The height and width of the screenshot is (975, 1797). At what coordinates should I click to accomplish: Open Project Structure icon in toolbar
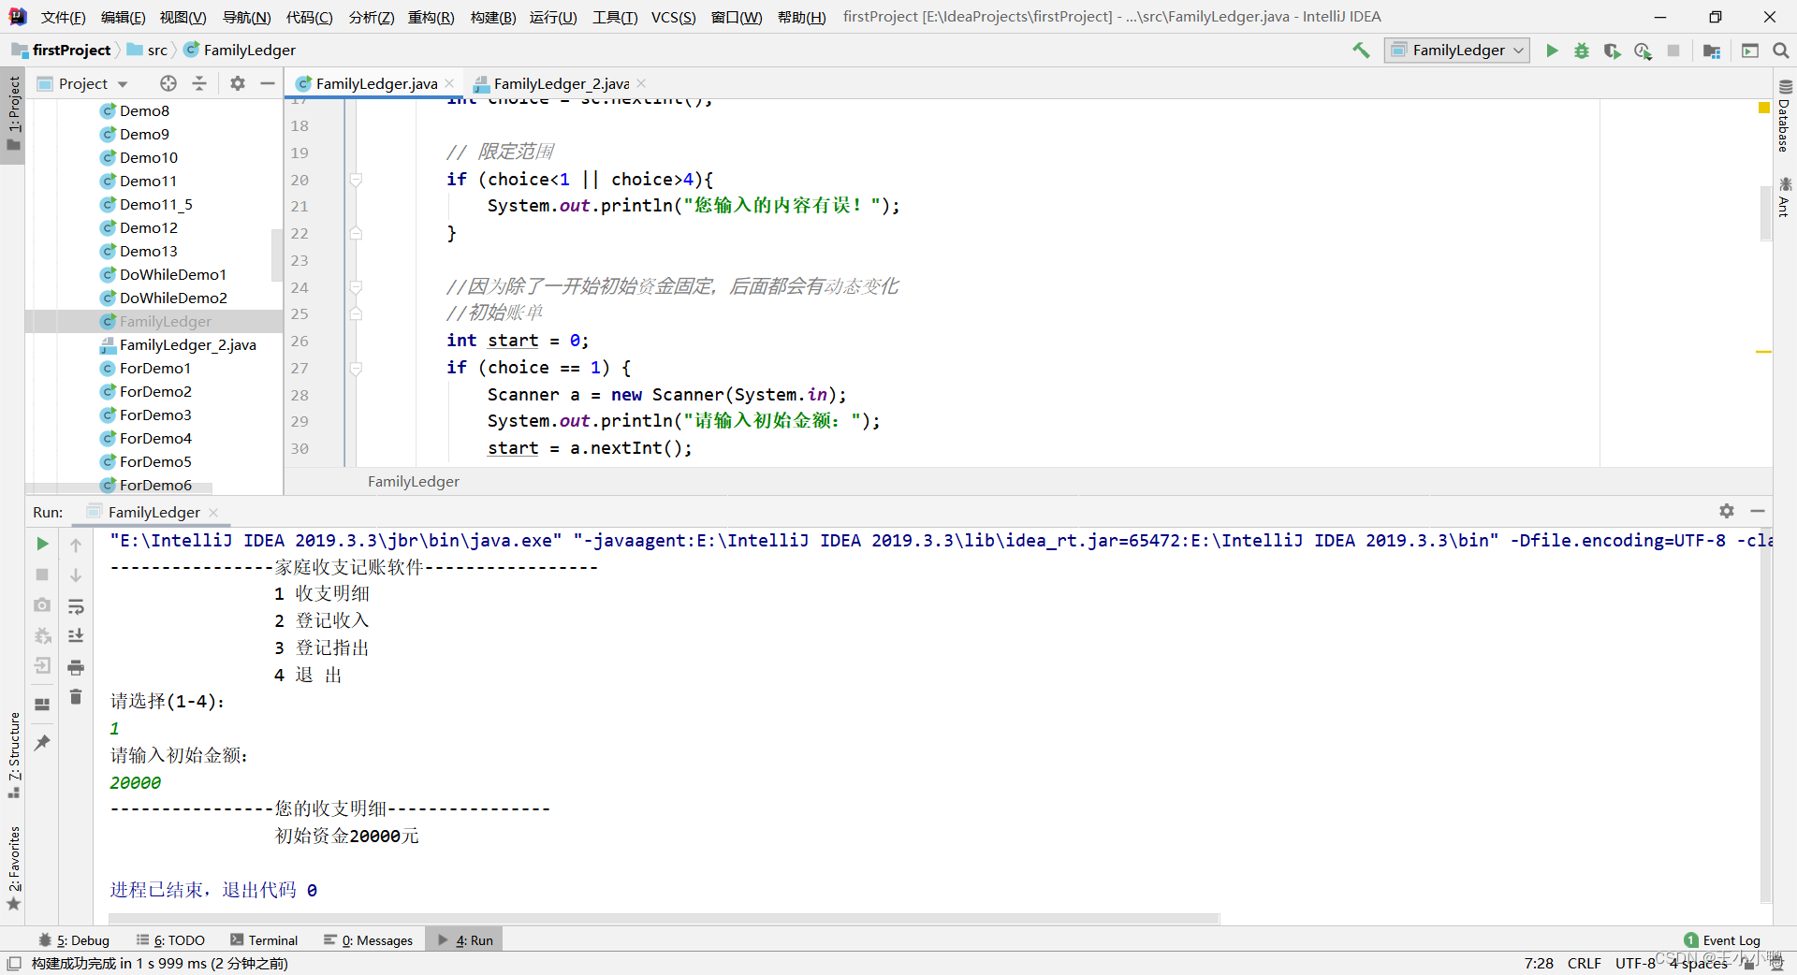[1712, 51]
